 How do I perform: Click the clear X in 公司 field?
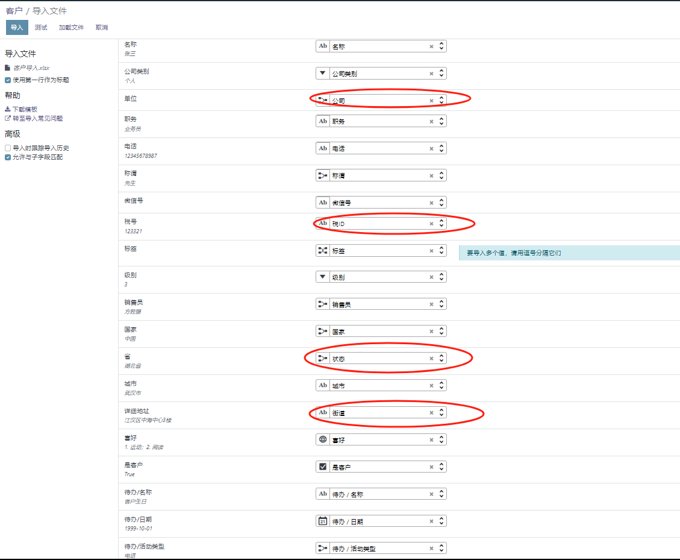point(431,101)
